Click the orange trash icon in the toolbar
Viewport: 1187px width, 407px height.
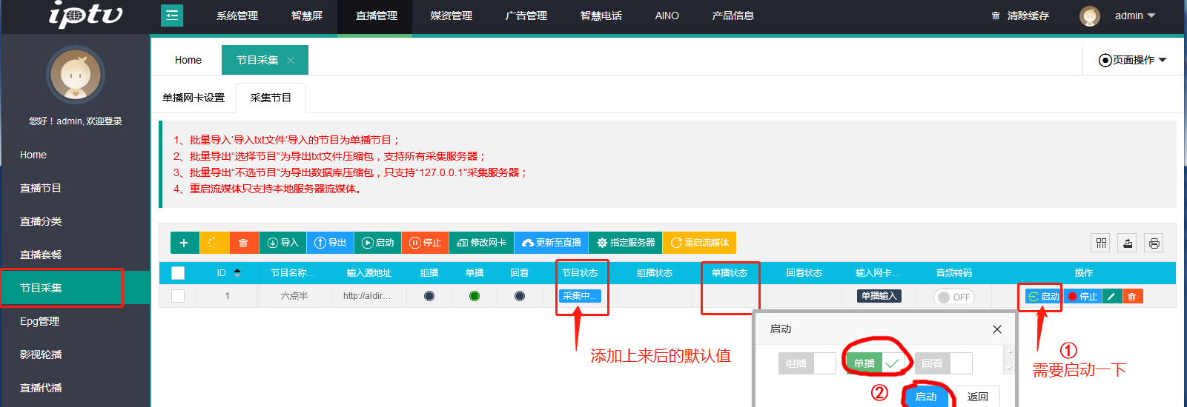[243, 243]
